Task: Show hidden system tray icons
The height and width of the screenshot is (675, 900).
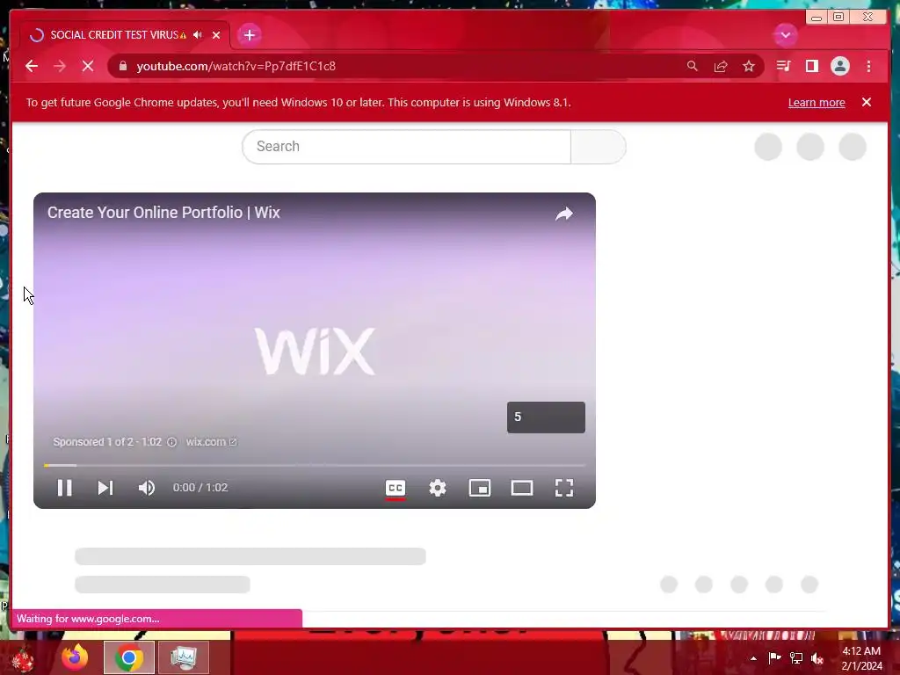Action: (753, 658)
